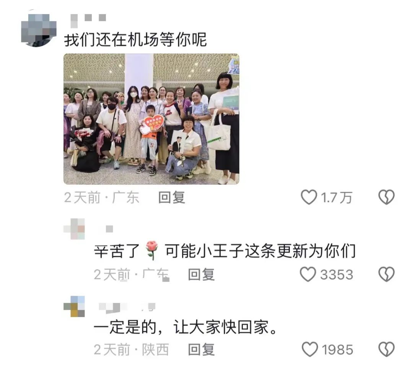Like the airport comment with 1.7万 likes
This screenshot has height=366, width=413.
tap(309, 197)
